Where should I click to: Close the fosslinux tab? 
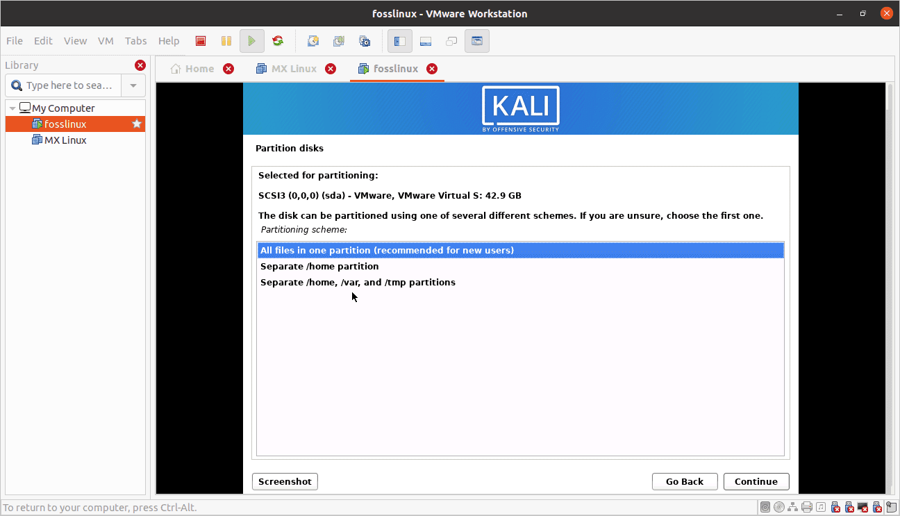tap(432, 69)
